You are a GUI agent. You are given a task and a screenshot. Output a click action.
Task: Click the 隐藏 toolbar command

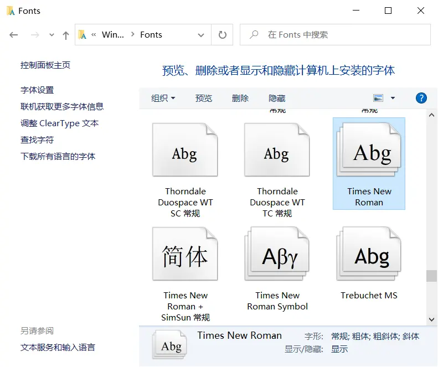tap(277, 98)
